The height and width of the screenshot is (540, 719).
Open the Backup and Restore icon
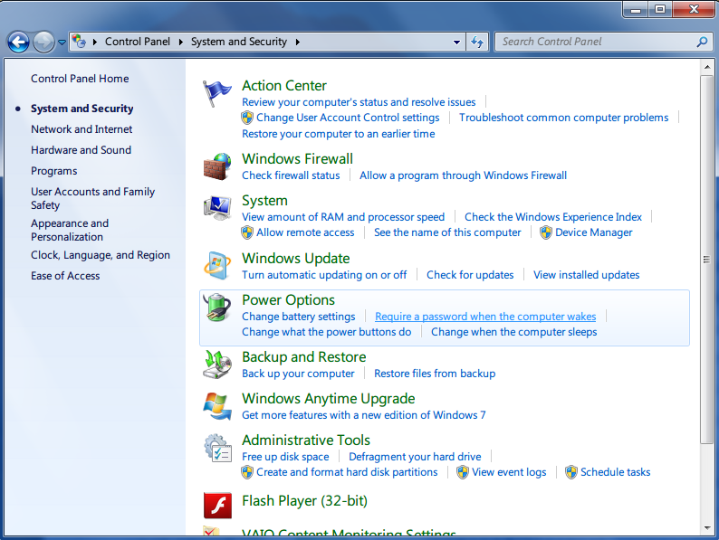(217, 365)
